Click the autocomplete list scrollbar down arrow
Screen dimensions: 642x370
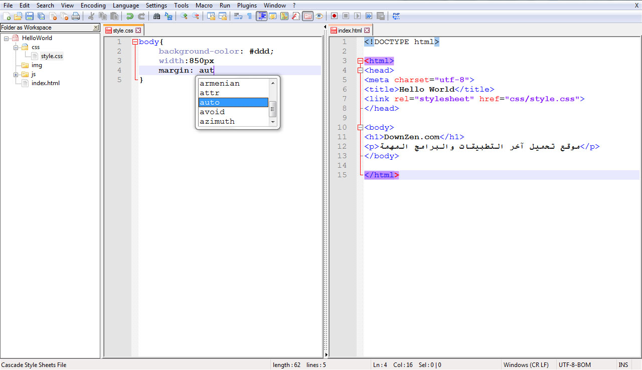[273, 122]
